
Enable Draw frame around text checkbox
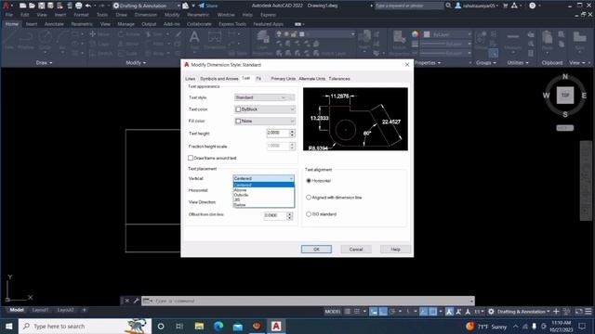point(191,158)
